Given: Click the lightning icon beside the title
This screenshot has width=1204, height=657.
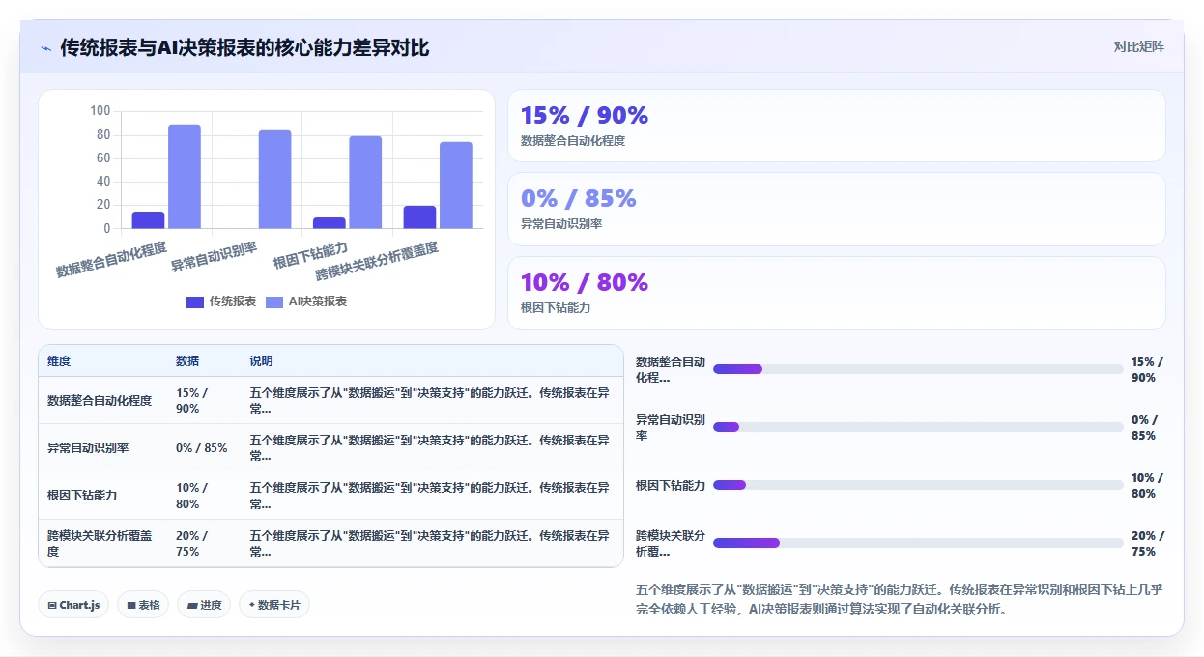Looking at the screenshot, I should point(45,48).
